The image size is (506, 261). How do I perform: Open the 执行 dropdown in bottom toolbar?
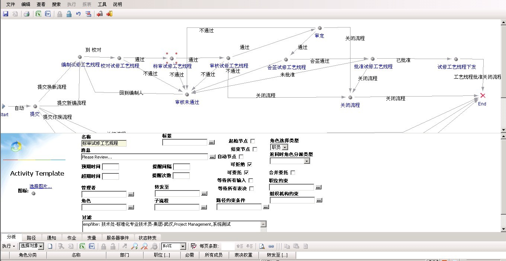coord(8,246)
